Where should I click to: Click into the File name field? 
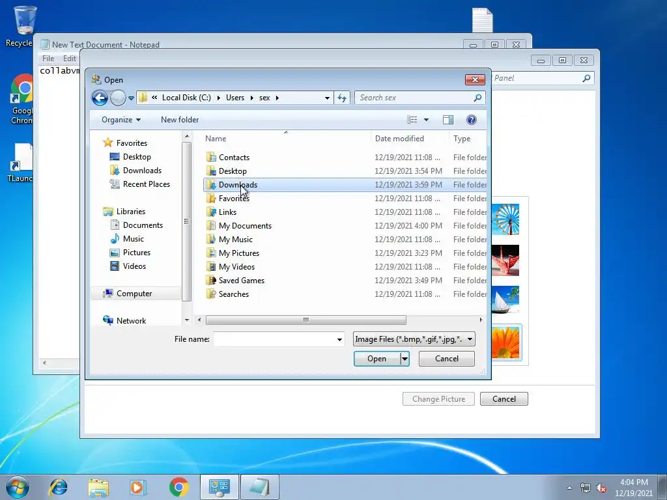pos(274,339)
